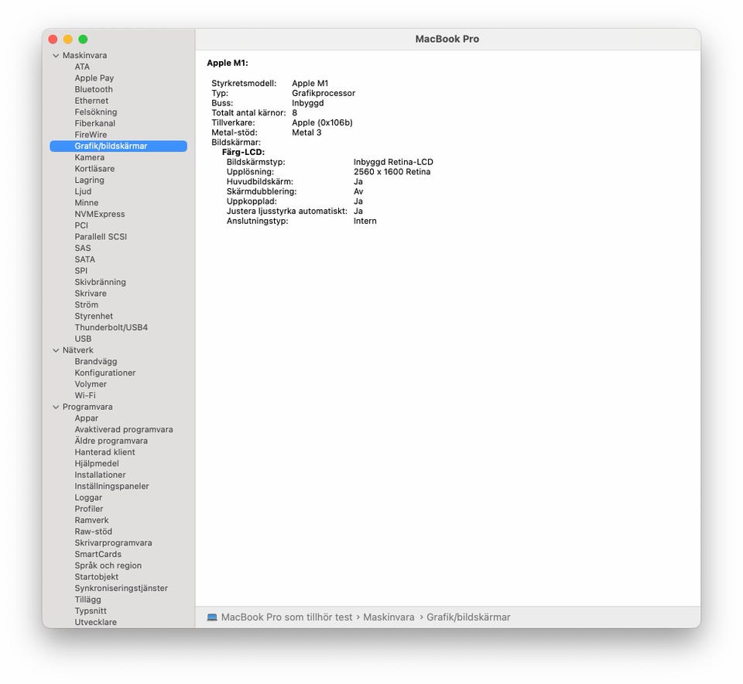Open Lagring in the sidebar

point(90,180)
